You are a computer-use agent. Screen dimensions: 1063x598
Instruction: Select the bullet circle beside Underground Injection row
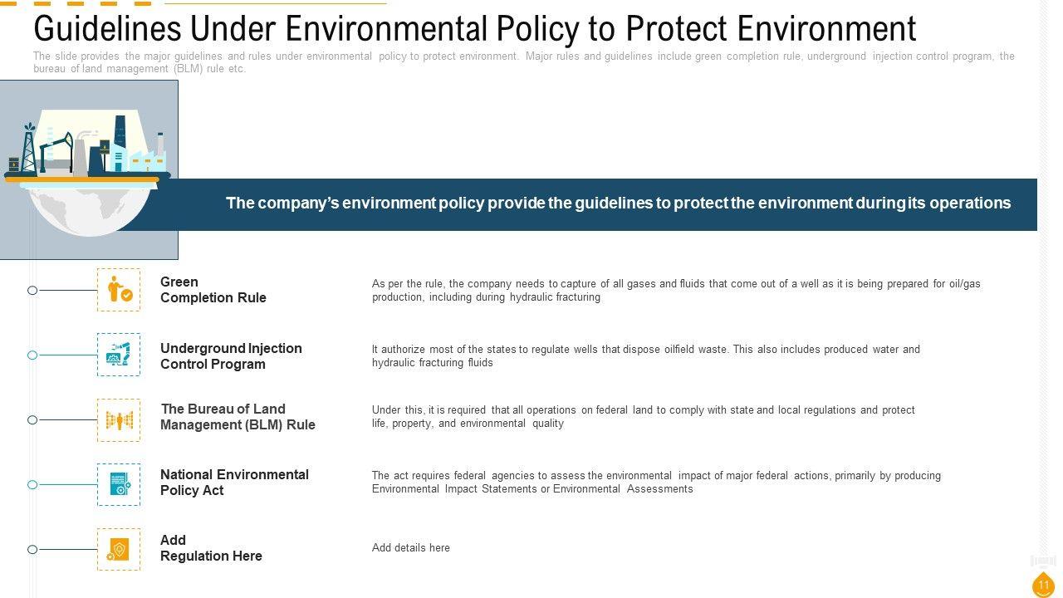[32, 355]
